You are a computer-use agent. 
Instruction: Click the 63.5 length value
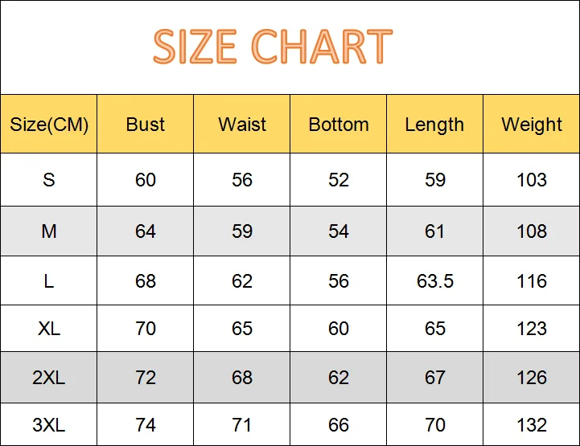click(435, 281)
